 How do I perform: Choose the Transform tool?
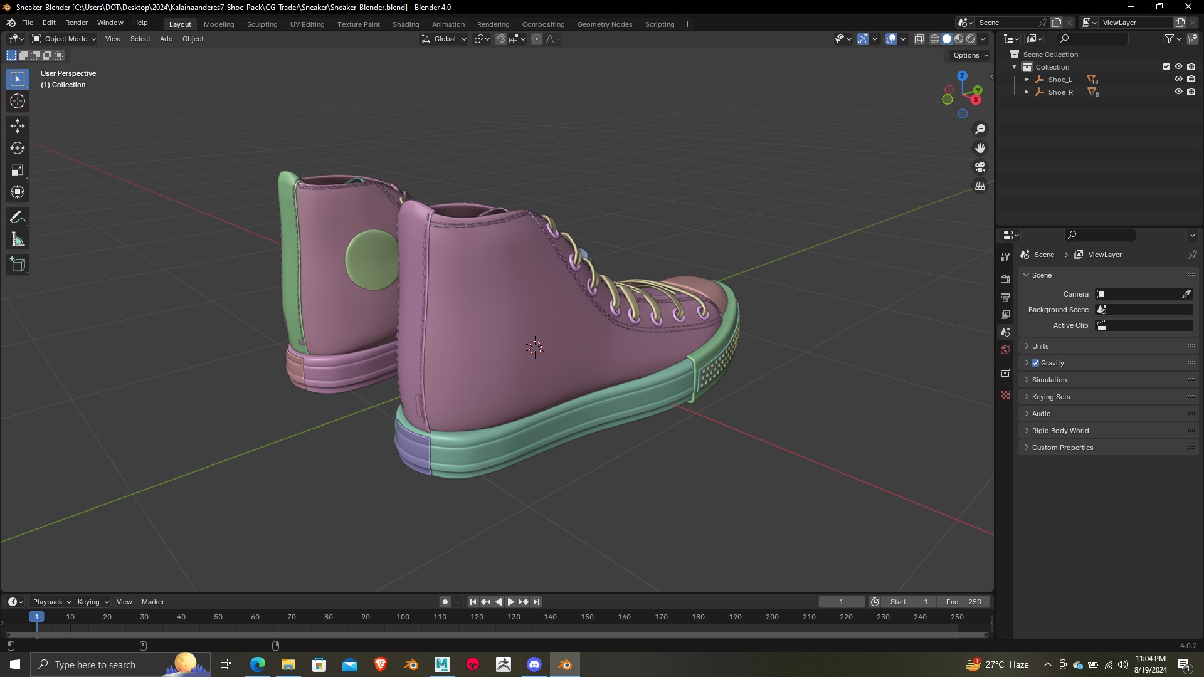point(18,192)
